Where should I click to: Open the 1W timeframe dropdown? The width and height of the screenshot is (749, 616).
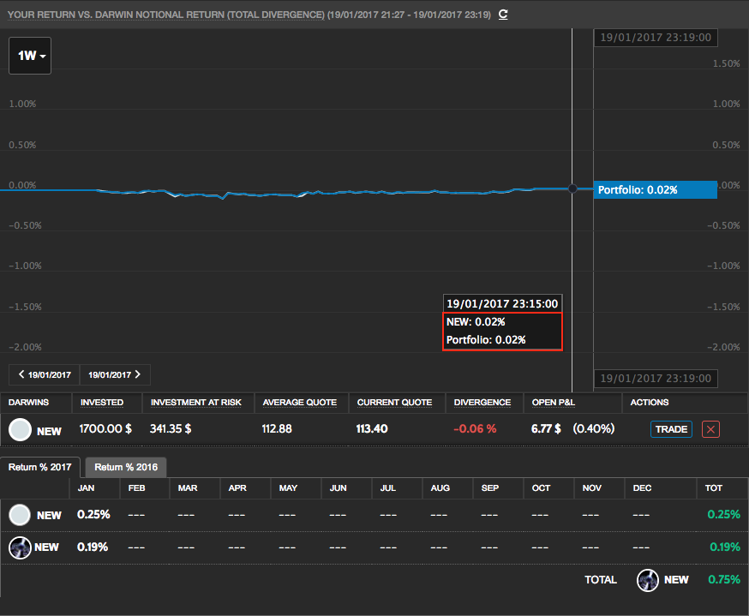click(30, 56)
